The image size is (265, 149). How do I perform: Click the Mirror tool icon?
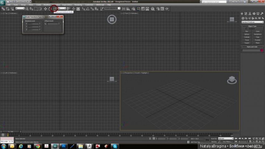coord(123,9)
